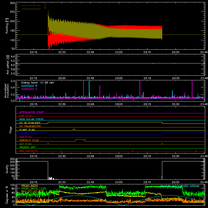Click the BAD_PACKETS flag label
Image resolution: width=208 pixels, height=208 pixels.
[28, 151]
